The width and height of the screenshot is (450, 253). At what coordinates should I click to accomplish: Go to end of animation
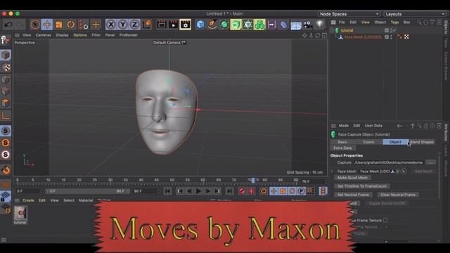(229, 191)
